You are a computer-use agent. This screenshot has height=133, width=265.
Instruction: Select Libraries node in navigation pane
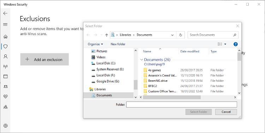click(100, 89)
